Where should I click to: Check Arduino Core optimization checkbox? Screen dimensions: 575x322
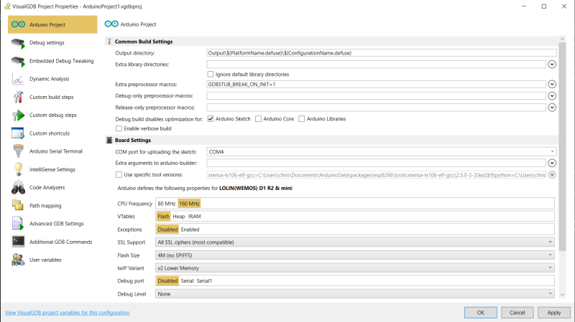click(x=259, y=119)
